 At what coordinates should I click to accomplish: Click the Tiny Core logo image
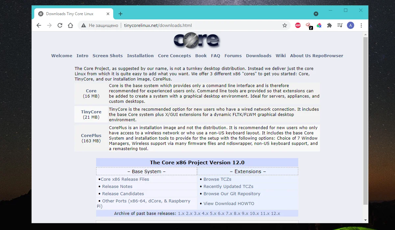pyautogui.click(x=197, y=40)
